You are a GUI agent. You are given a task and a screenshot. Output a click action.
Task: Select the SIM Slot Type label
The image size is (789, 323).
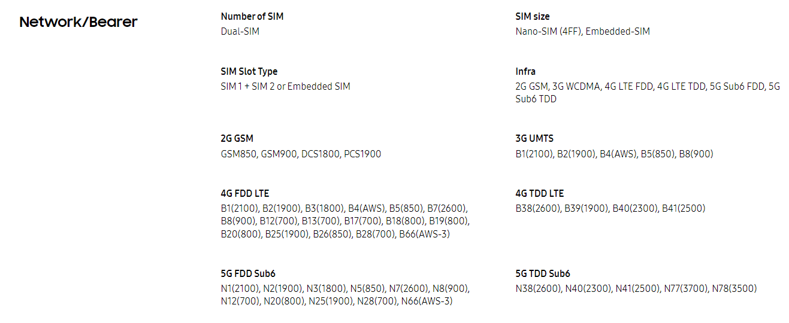[x=249, y=72]
